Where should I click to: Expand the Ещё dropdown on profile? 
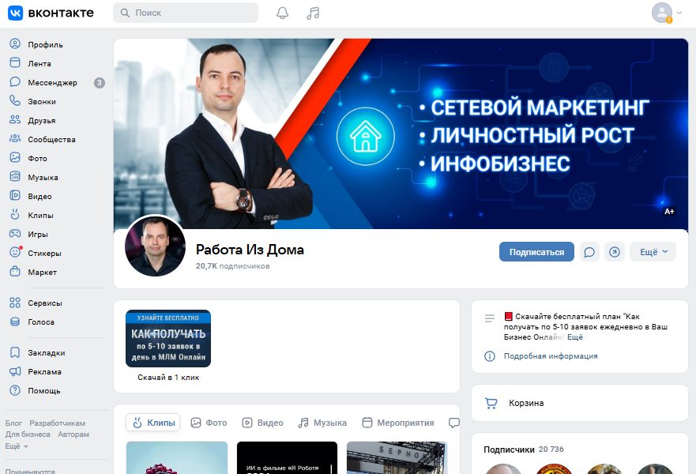[x=653, y=252]
